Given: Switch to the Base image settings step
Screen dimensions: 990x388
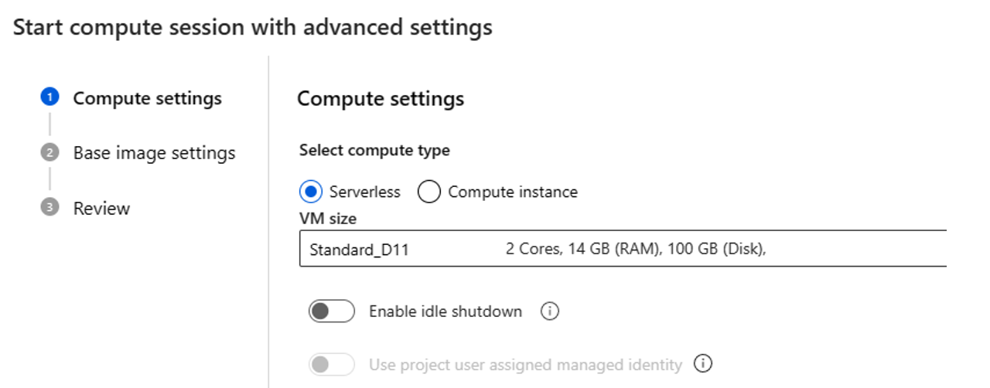Looking at the screenshot, I should point(154,153).
